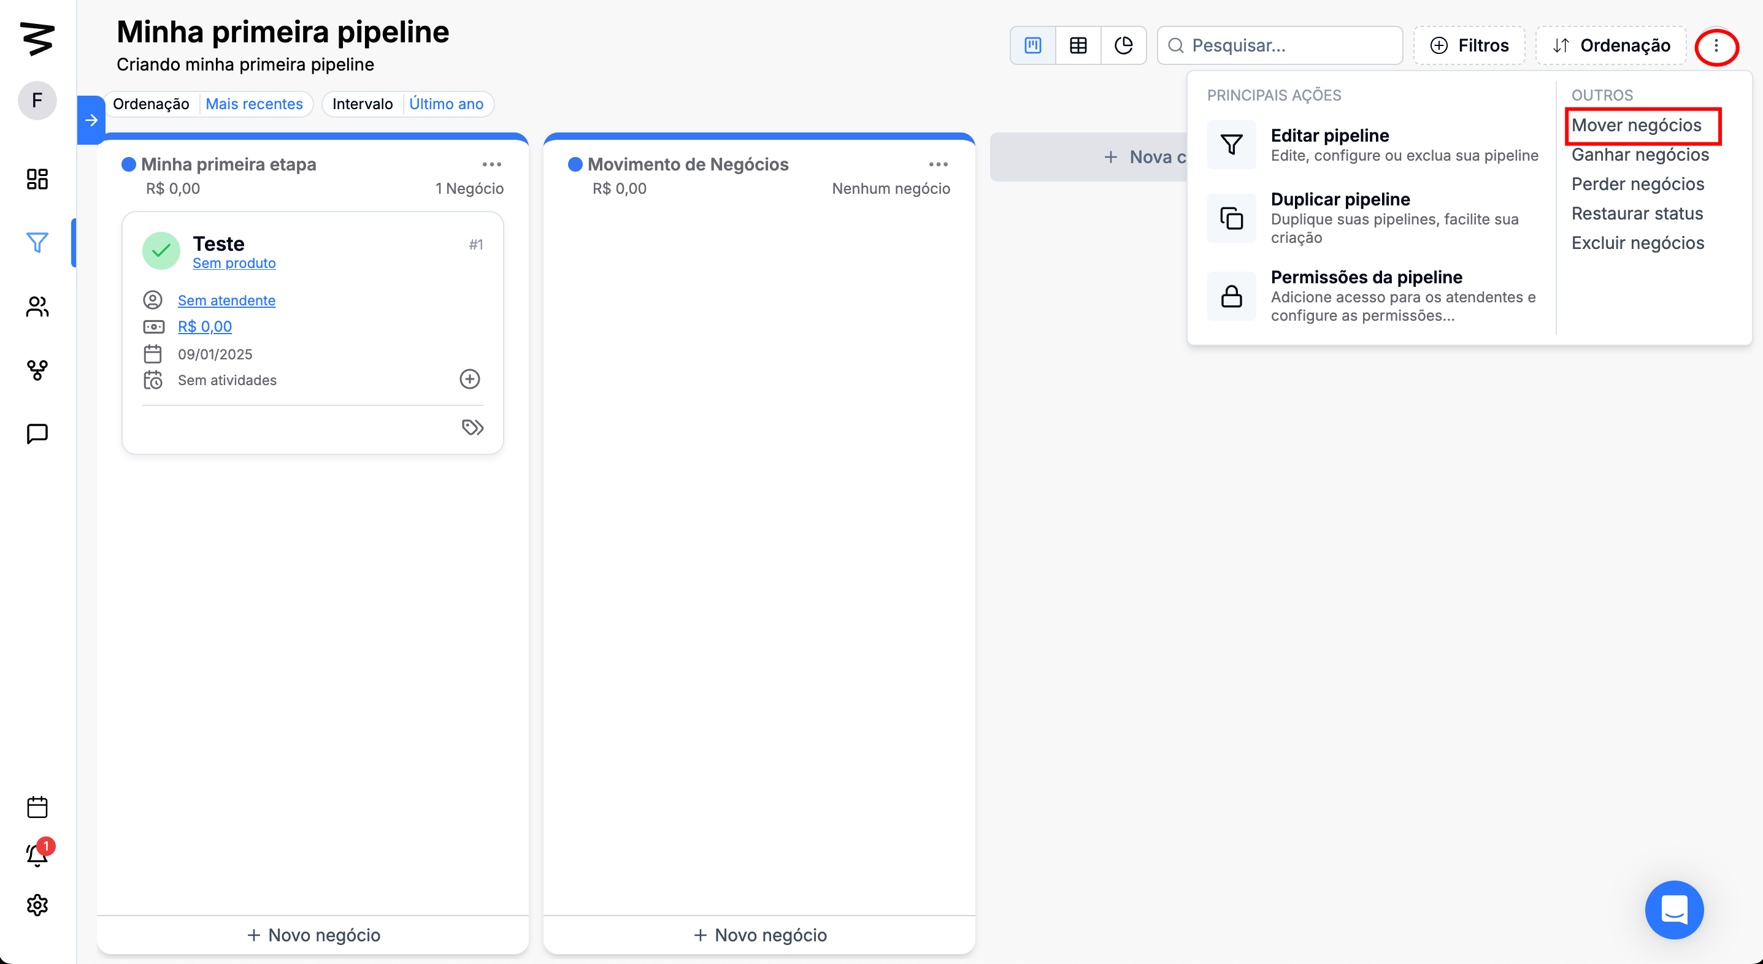The width and height of the screenshot is (1763, 964).
Task: Open the Sem atendente link
Action: 226,300
